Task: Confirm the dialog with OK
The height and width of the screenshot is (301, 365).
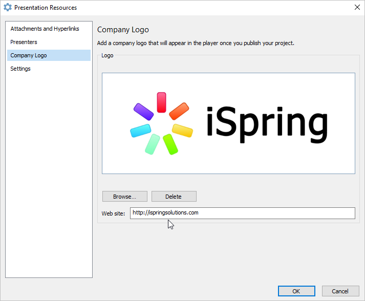Action: point(296,291)
